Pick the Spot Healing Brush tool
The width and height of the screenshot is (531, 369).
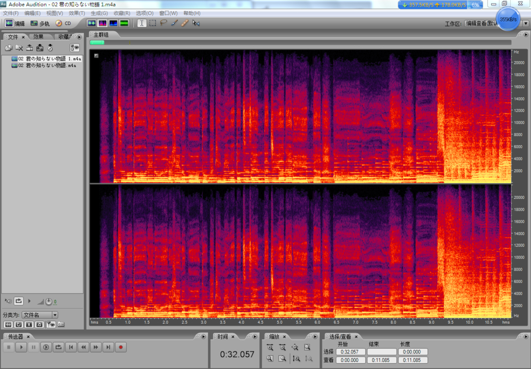tap(185, 23)
